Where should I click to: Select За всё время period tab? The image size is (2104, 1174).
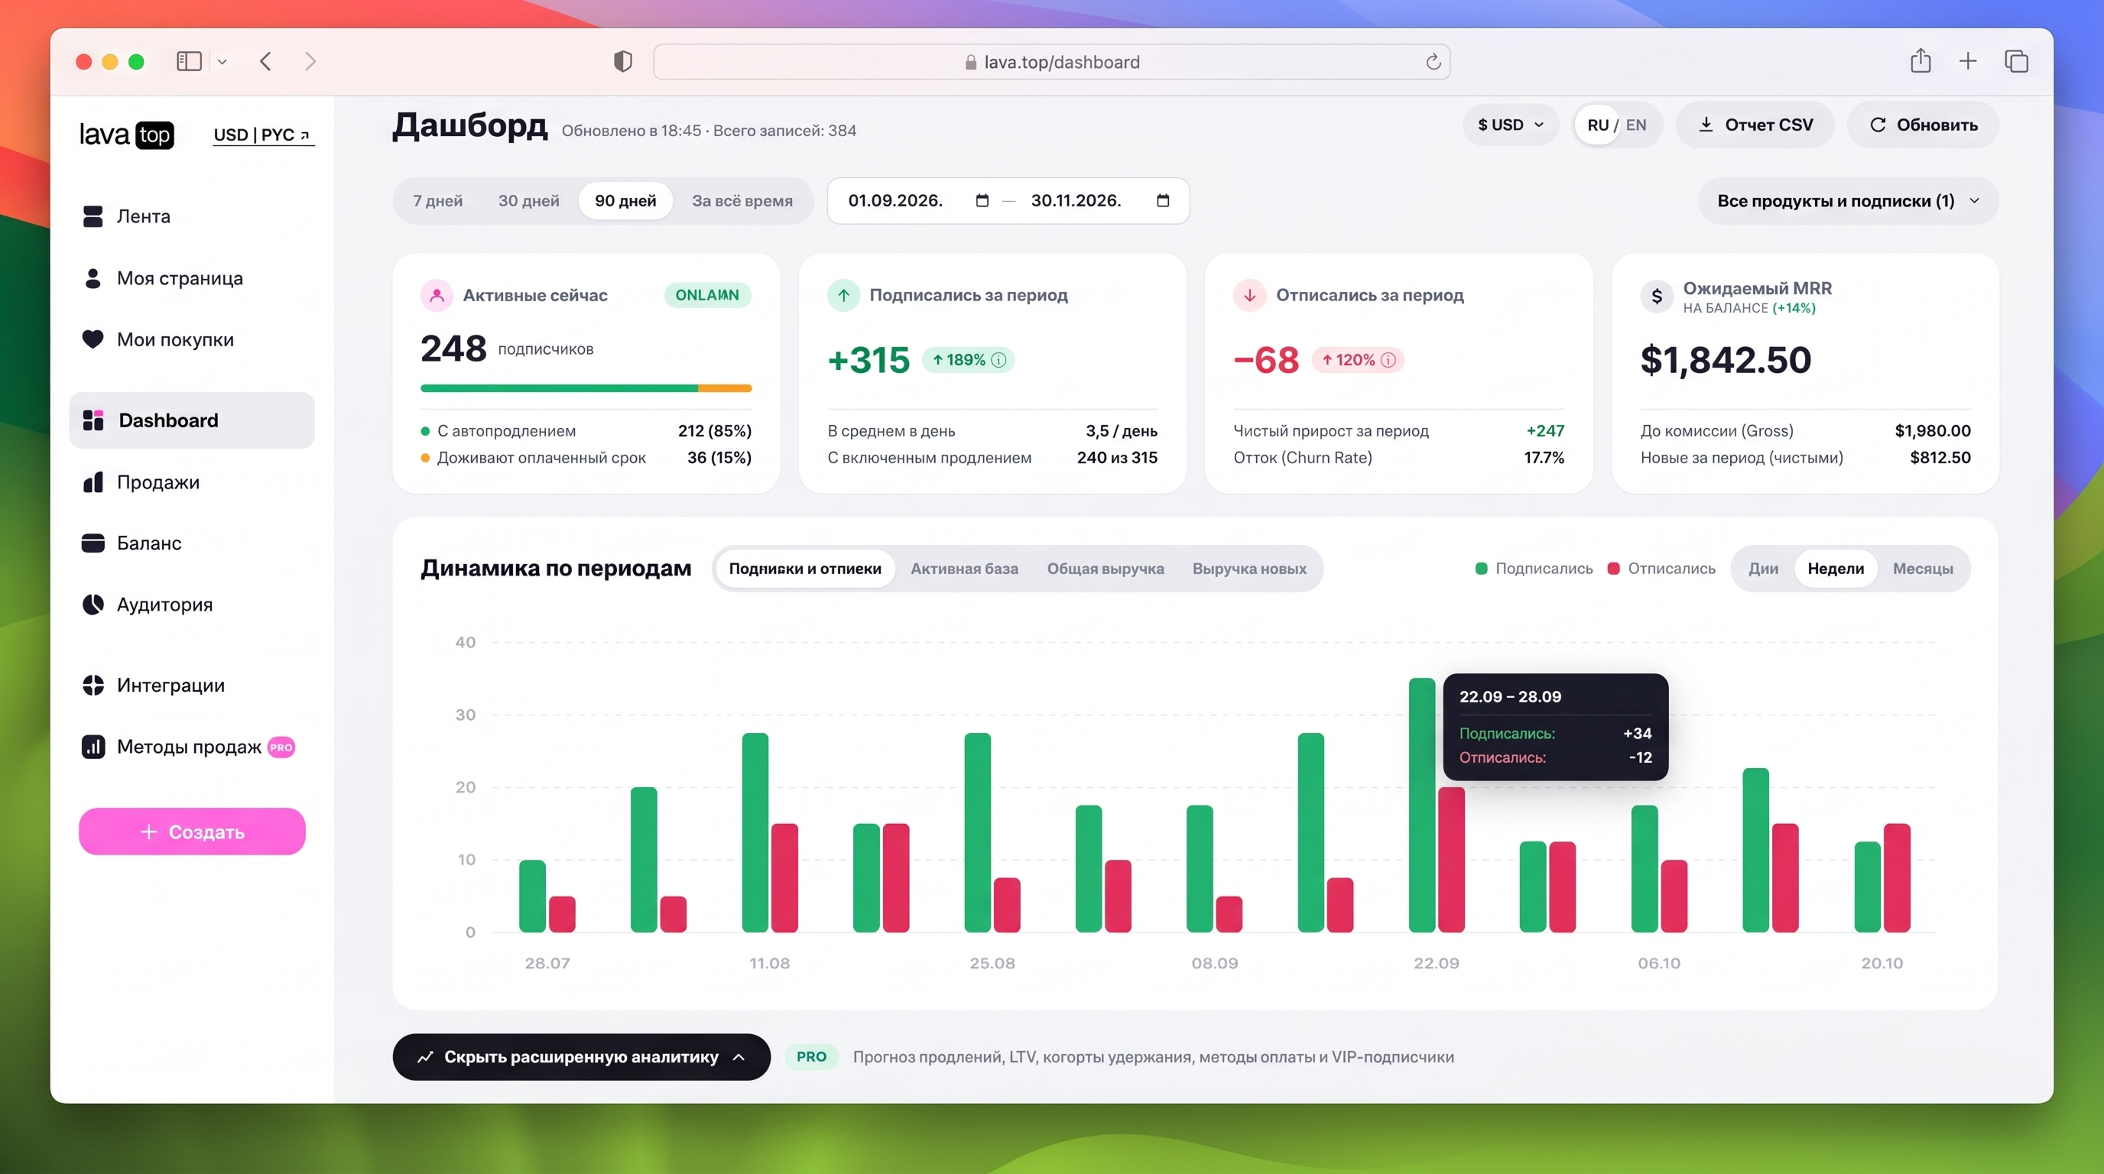[x=742, y=201]
